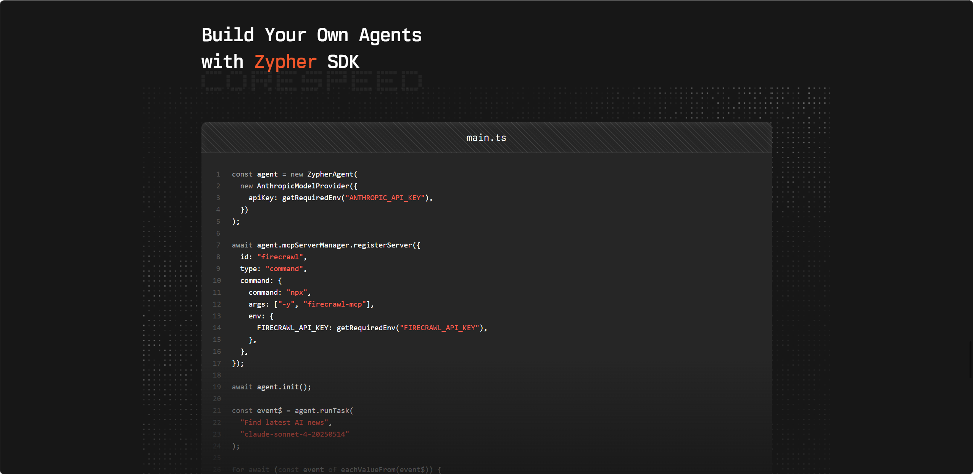The image size is (973, 474).
Task: Click the env: { key on line 13
Action: coord(261,316)
